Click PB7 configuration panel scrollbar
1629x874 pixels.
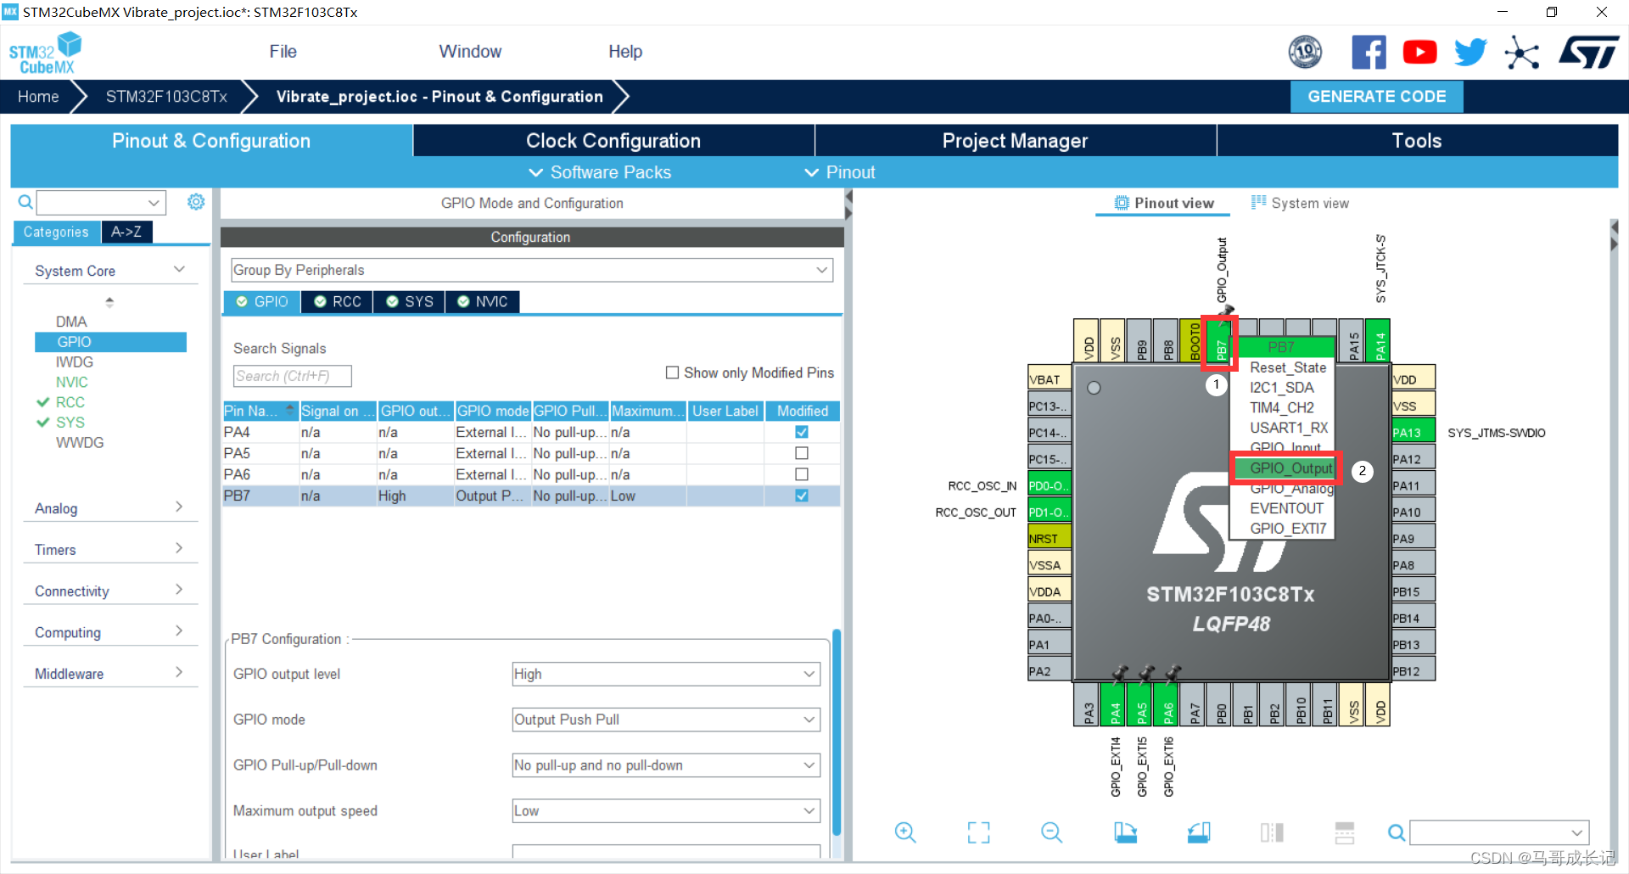[x=837, y=733]
